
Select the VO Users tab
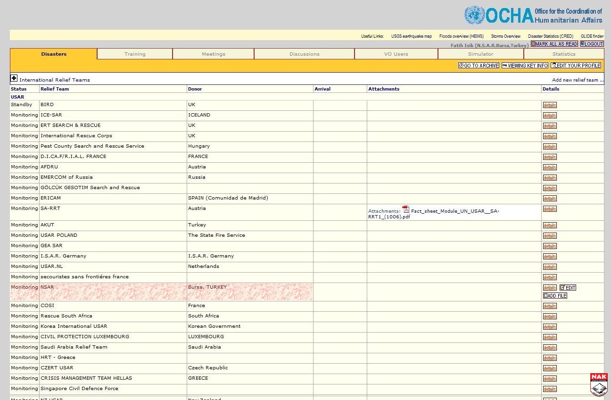tap(396, 54)
